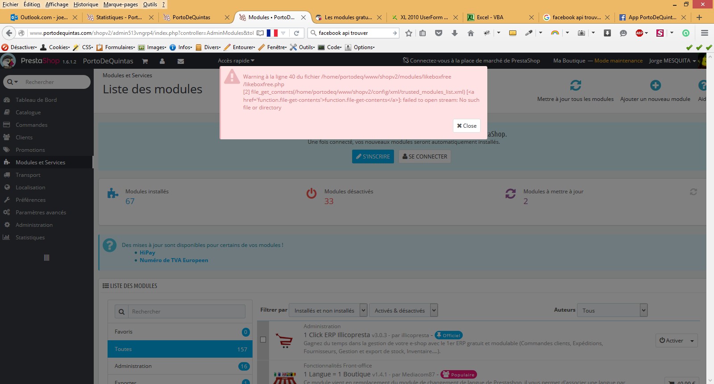Open a new browser tab with plus
The width and height of the screenshot is (714, 384).
click(x=699, y=17)
